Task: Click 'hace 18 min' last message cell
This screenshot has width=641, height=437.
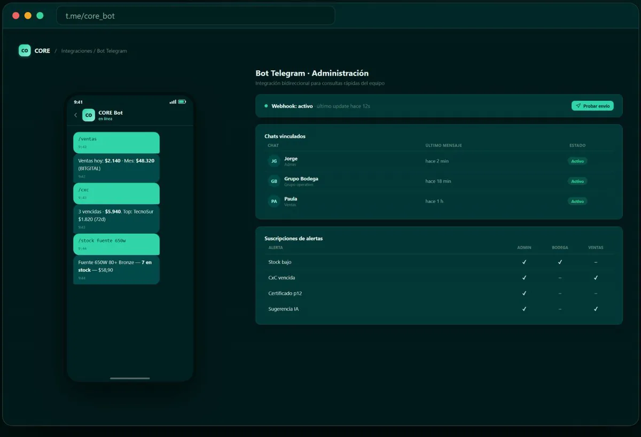Action: [x=438, y=181]
